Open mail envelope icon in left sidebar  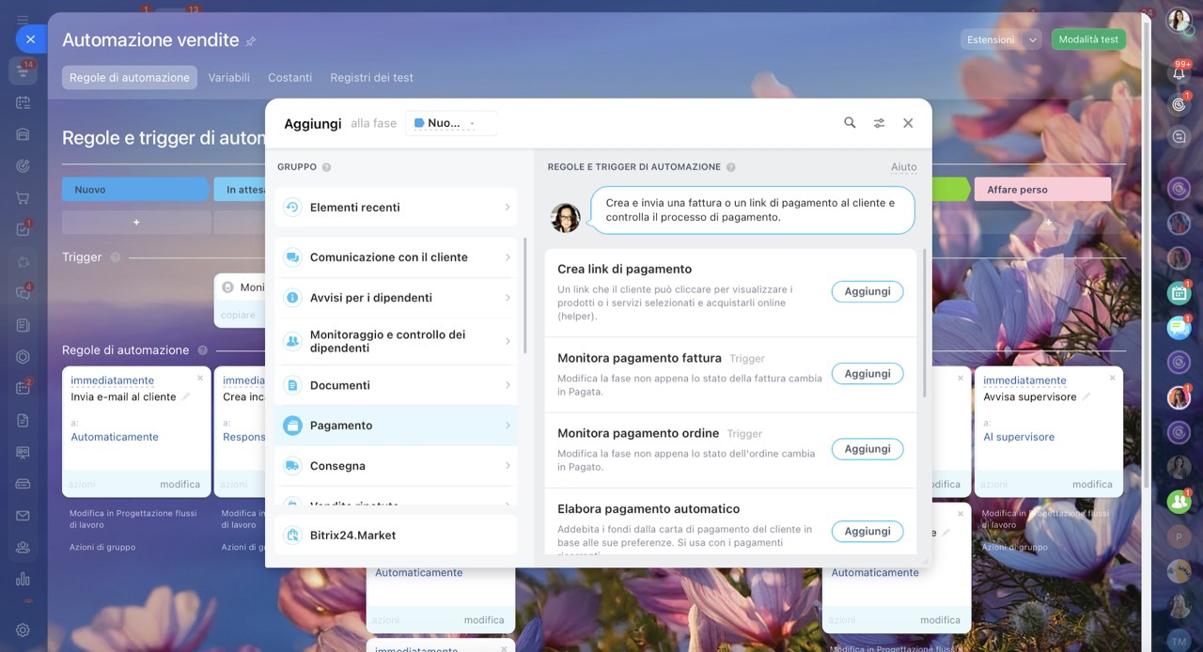coord(23,516)
